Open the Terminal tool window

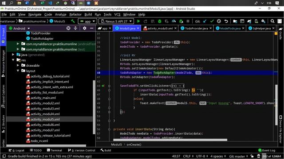pos(54,150)
